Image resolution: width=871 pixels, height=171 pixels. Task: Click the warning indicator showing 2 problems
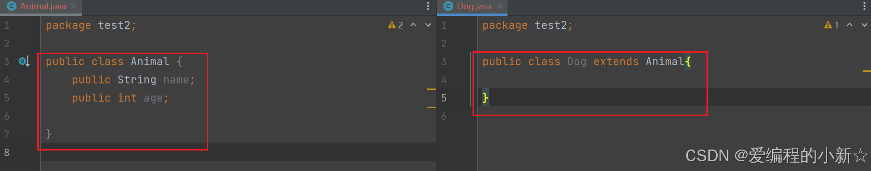tap(396, 25)
